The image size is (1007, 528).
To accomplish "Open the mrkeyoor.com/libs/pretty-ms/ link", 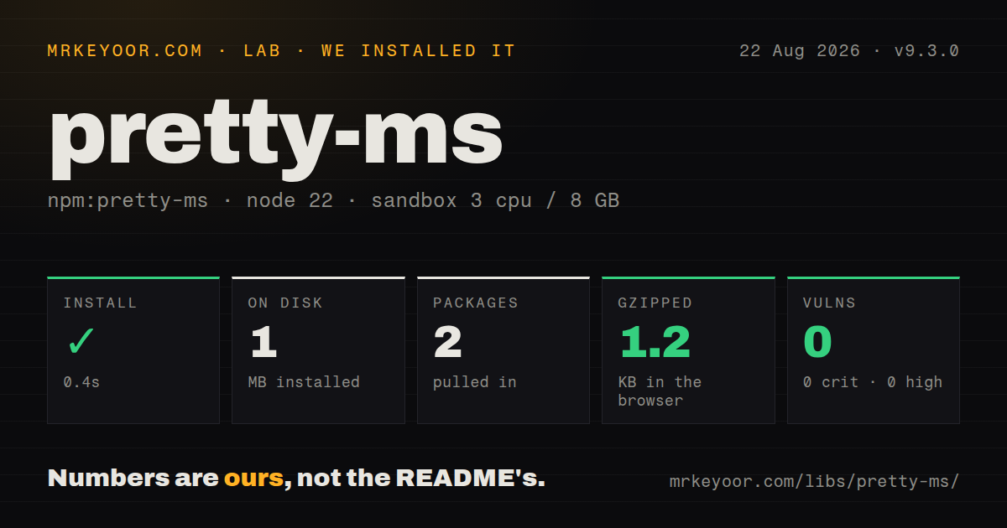I will (814, 482).
